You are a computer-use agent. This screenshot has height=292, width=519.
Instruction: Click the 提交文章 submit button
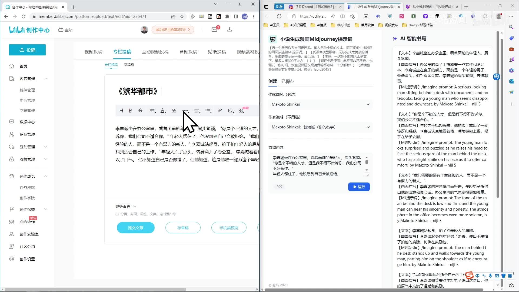(x=135, y=228)
